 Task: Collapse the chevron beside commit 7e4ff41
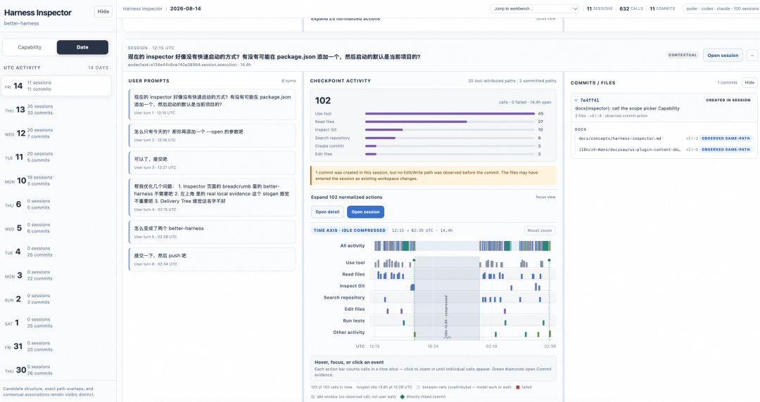point(576,100)
